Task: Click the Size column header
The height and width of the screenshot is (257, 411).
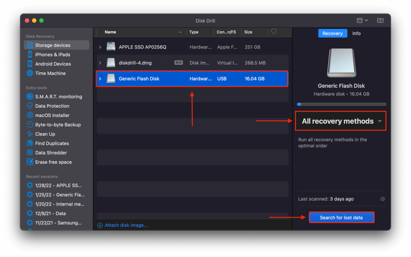Action: tap(248, 32)
